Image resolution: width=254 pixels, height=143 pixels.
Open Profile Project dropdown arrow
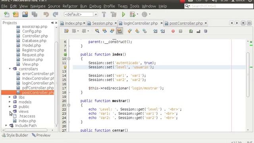(x=150, y=14)
